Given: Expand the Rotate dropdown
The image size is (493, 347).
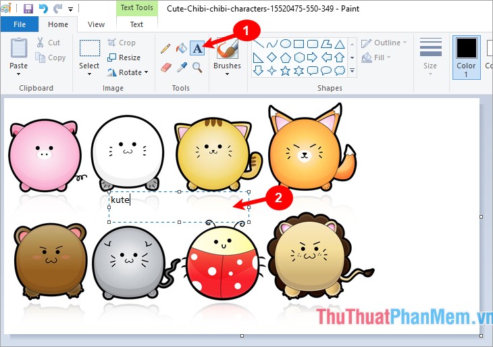Looking at the screenshot, I should tap(146, 72).
